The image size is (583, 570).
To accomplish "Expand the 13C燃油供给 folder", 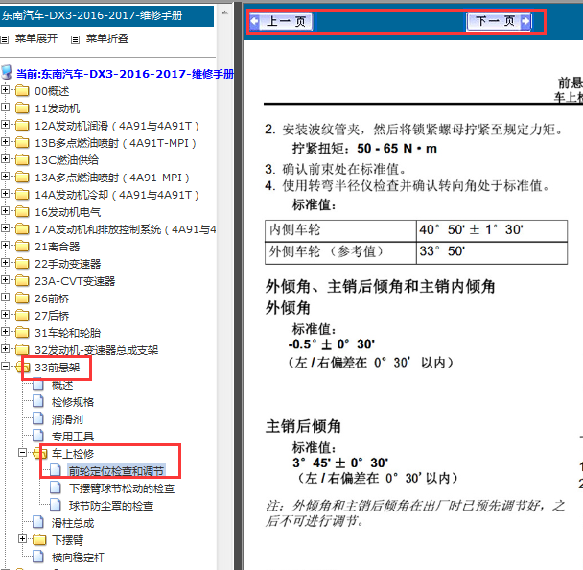I will pyautogui.click(x=5, y=159).
